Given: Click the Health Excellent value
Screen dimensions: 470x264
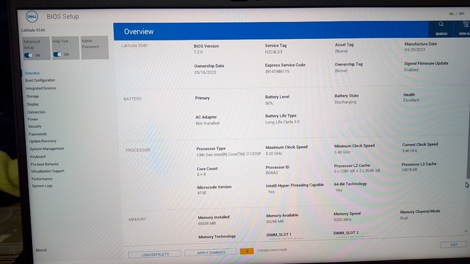Looking at the screenshot, I should pos(411,100).
